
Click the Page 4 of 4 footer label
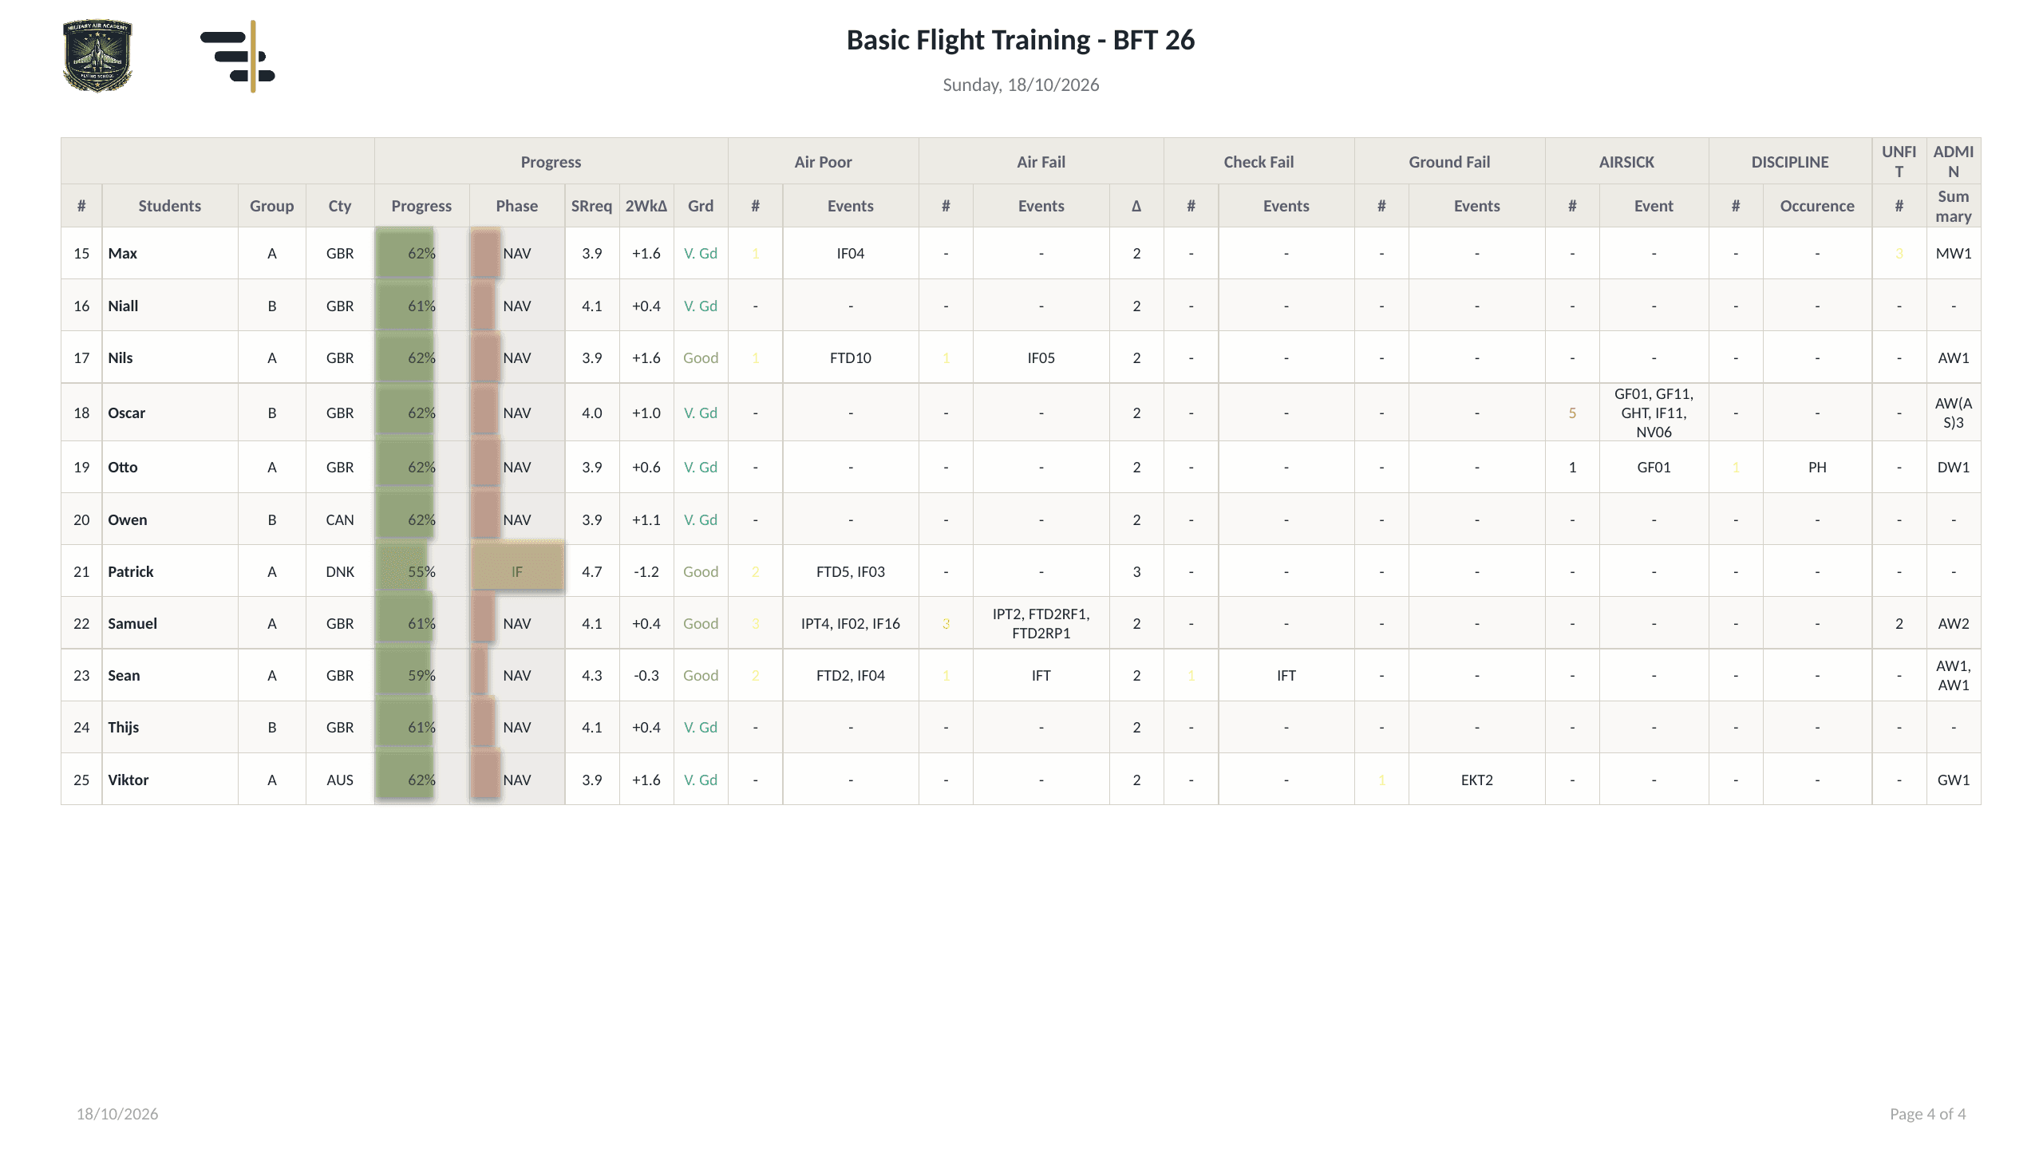point(1928,1114)
